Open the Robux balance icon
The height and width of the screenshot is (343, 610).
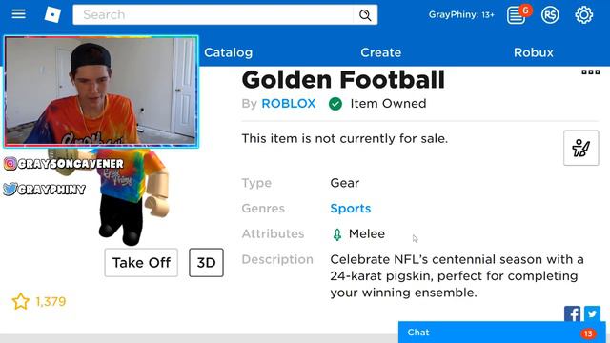click(x=550, y=15)
